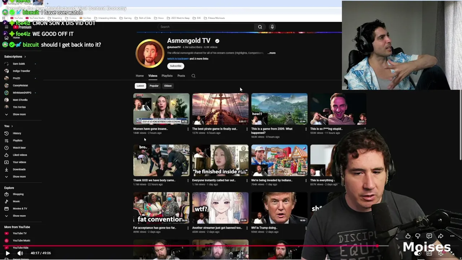Open menu for 'This is a game from 2009' video
This screenshot has width=462, height=260.
pyautogui.click(x=306, y=129)
